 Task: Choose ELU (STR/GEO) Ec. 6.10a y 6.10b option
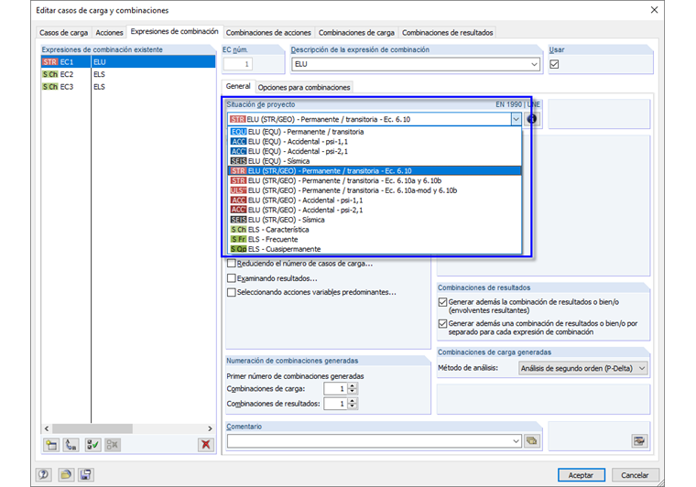(375, 180)
